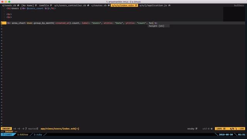Click the 'Date' string in line 6
The width and height of the screenshot is (247, 139).
[x=119, y=23]
